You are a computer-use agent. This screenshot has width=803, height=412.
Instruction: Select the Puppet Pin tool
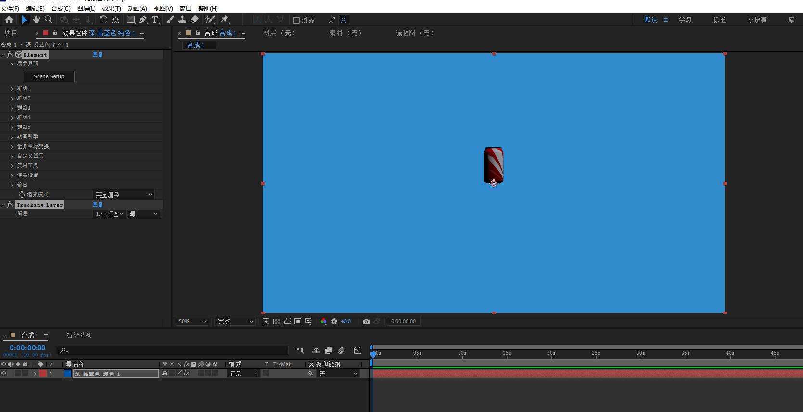click(225, 20)
